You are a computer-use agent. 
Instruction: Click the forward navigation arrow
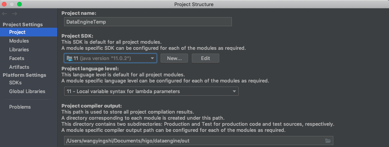[14, 14]
